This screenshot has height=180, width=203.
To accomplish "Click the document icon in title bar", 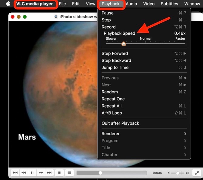I will (56, 17).
